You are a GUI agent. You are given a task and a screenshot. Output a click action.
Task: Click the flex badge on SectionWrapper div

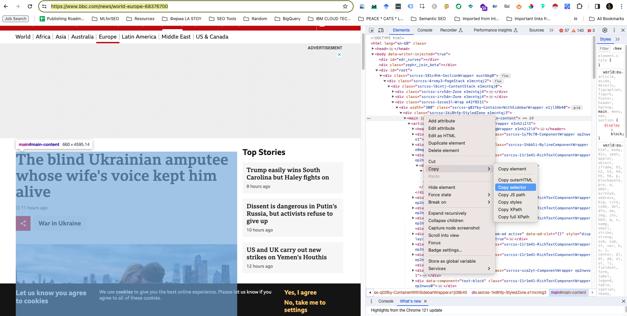(505, 76)
